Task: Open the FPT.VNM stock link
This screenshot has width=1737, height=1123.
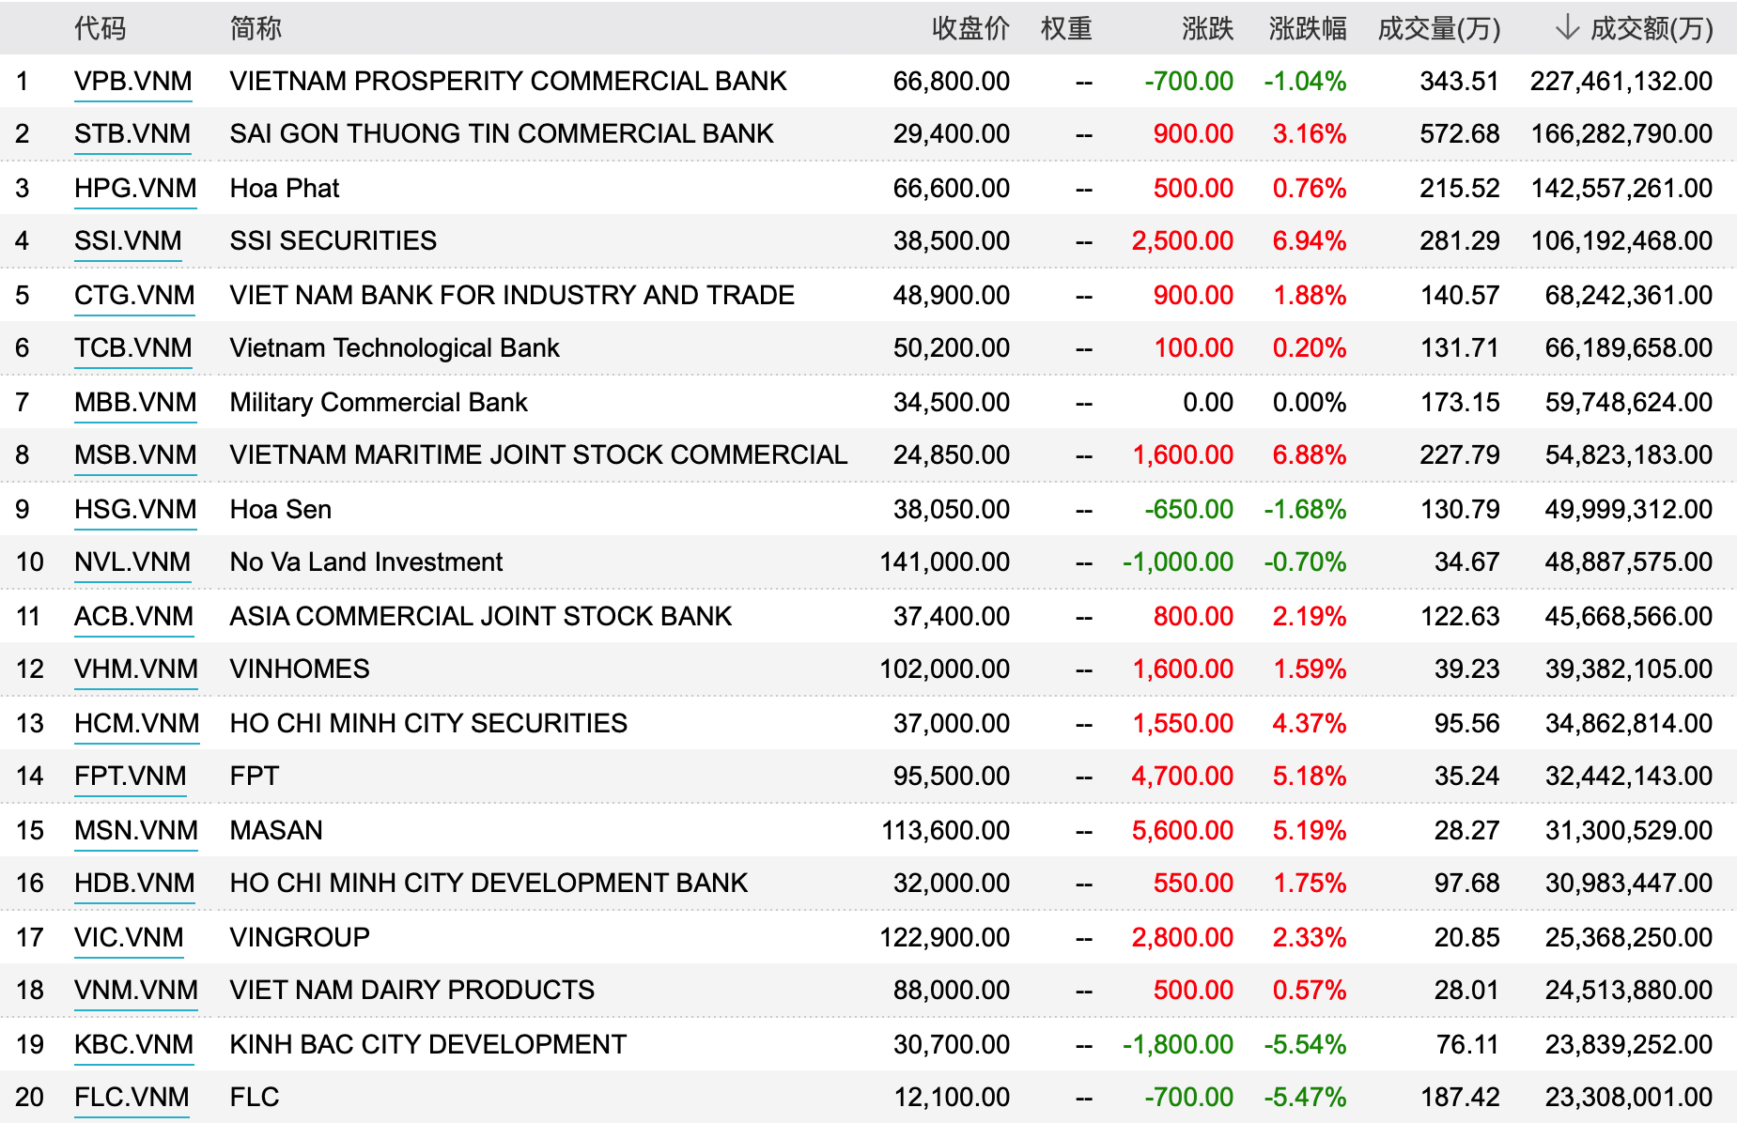Action: [130, 777]
